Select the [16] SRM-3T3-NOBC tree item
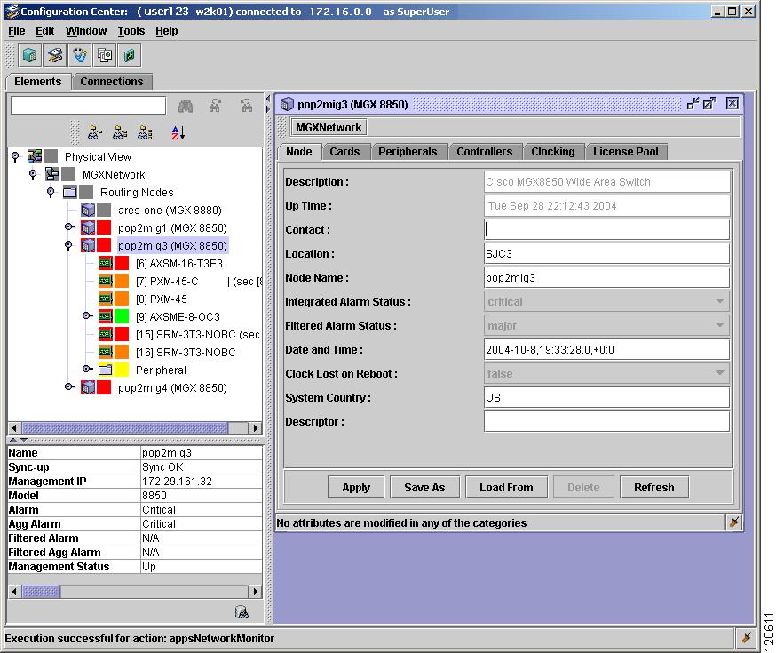 [x=186, y=353]
